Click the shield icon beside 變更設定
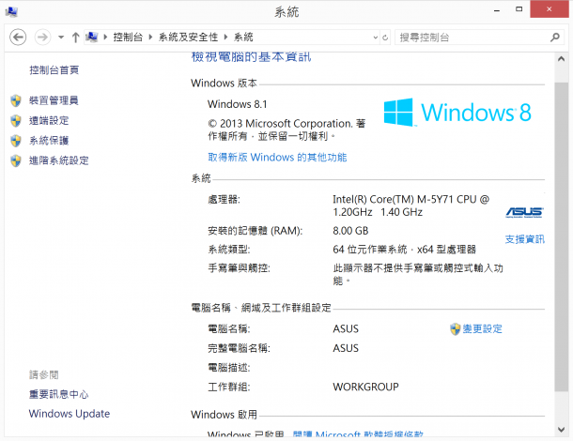The width and height of the screenshot is (573, 441). [455, 329]
